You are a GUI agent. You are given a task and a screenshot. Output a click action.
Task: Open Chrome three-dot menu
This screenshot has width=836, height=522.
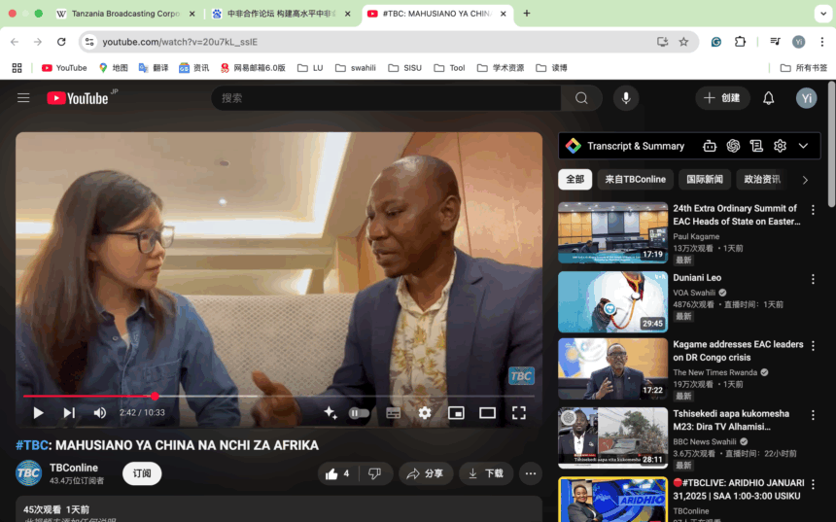click(x=822, y=42)
